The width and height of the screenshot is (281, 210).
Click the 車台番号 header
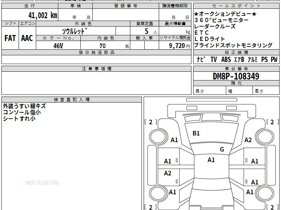(x=236, y=69)
